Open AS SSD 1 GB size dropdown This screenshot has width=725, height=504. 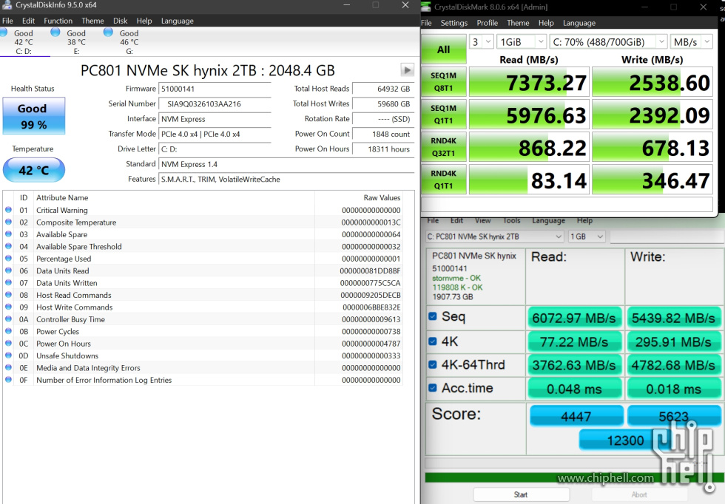click(586, 236)
